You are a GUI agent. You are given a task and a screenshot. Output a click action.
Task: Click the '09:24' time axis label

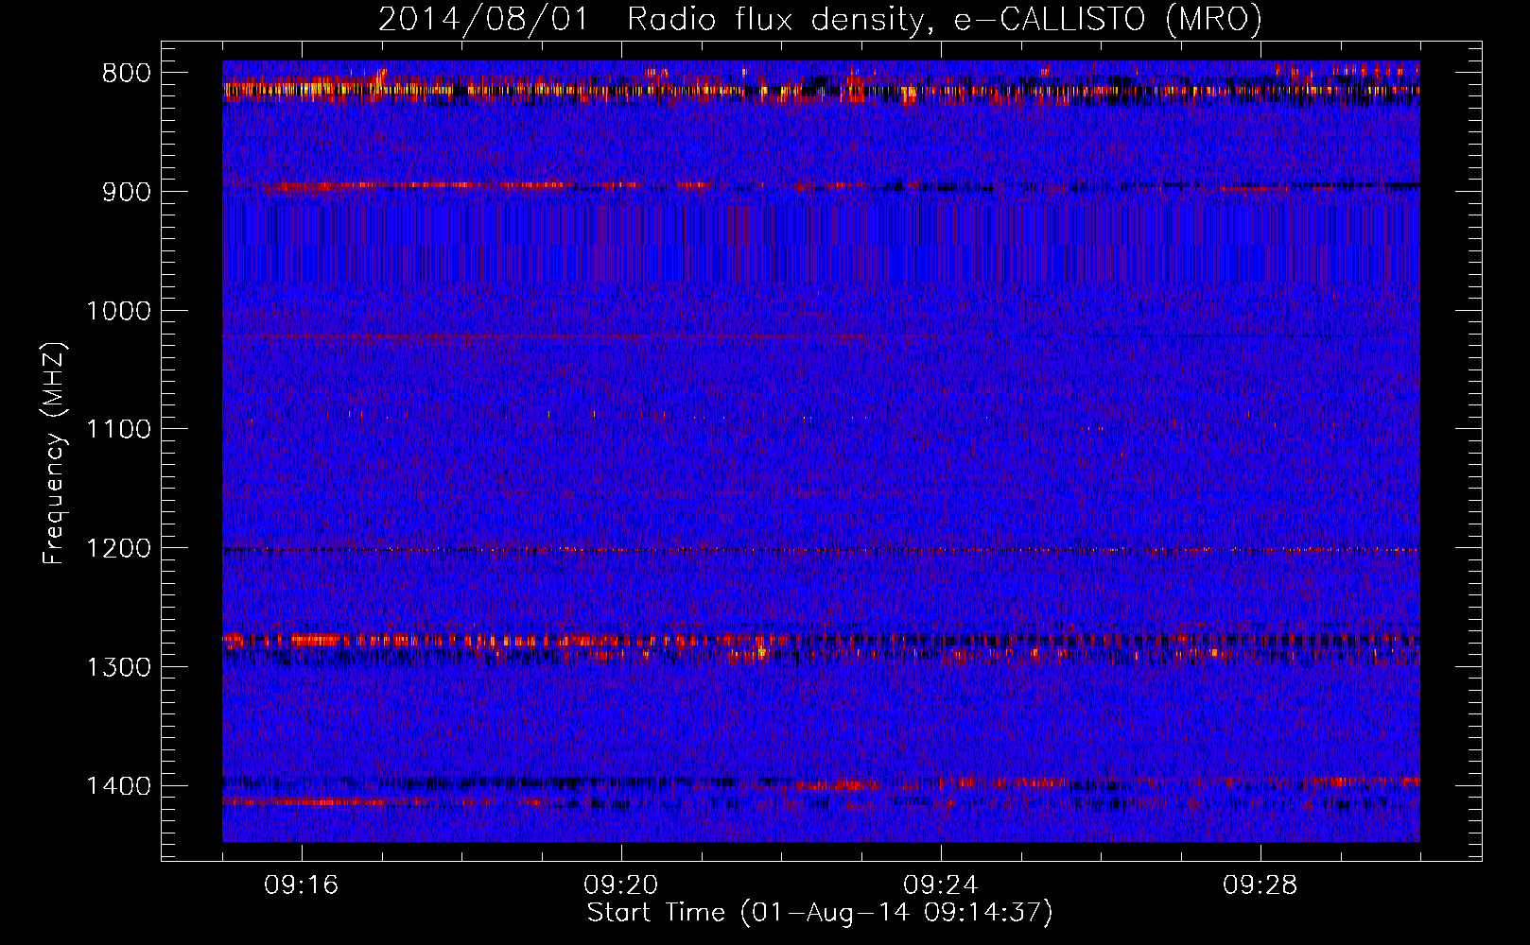pyautogui.click(x=941, y=885)
